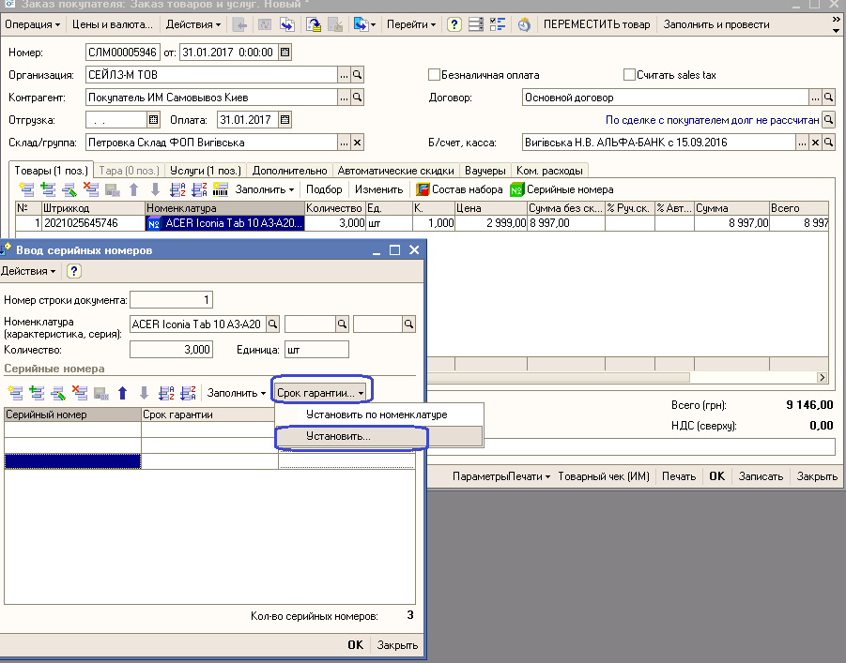Copy serial number row icon
Viewport: 846px width, 663px height.
pyautogui.click(x=38, y=393)
